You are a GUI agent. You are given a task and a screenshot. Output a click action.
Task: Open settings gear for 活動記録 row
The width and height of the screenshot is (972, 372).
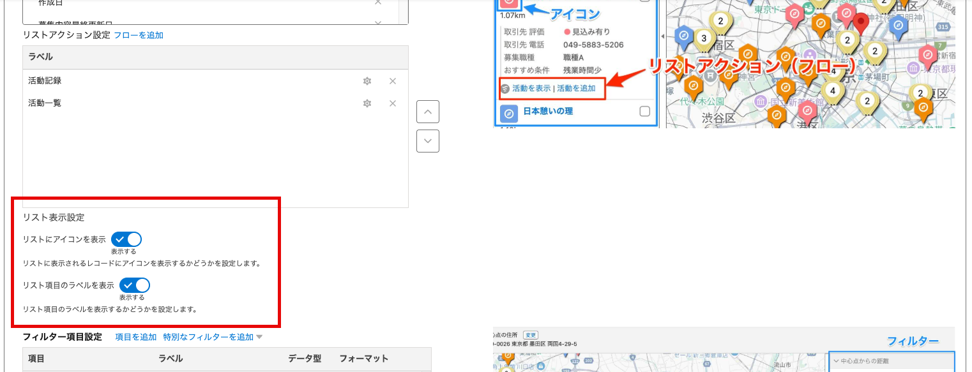coord(367,81)
